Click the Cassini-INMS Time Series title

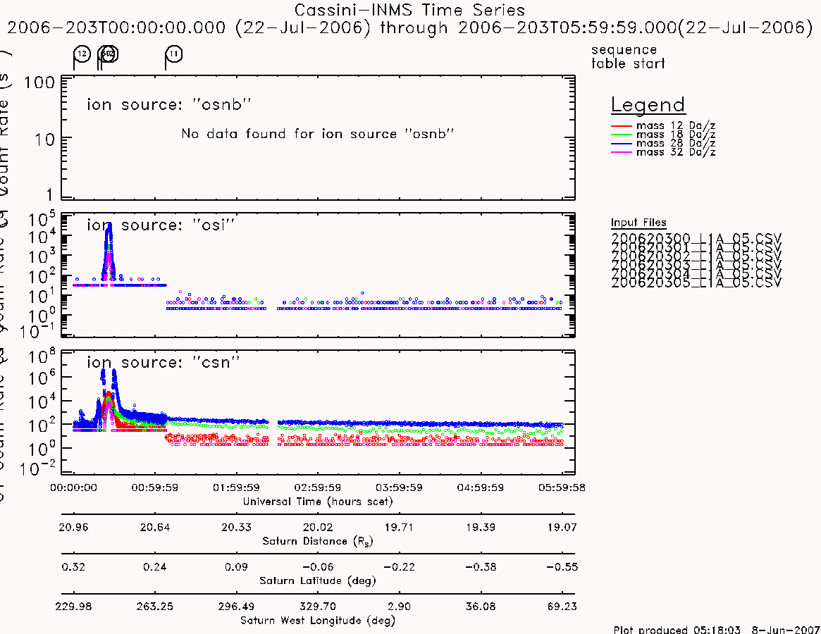click(x=409, y=10)
